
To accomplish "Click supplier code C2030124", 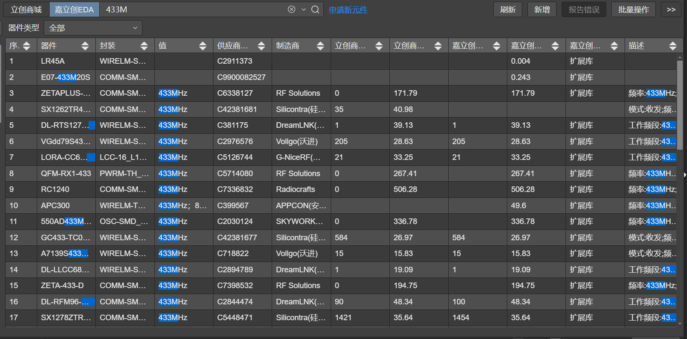I will pyautogui.click(x=235, y=221).
